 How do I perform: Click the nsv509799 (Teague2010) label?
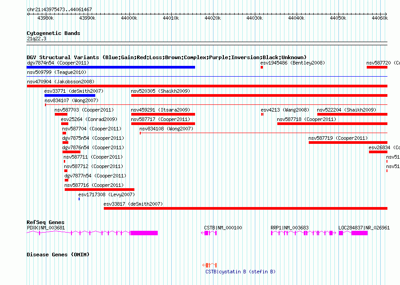pyautogui.click(x=57, y=72)
